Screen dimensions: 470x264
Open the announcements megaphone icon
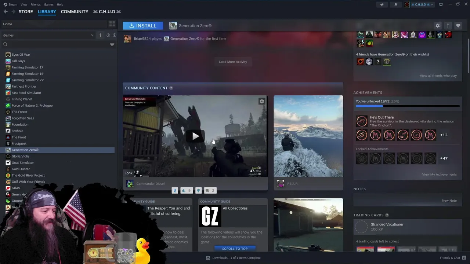[x=382, y=4]
